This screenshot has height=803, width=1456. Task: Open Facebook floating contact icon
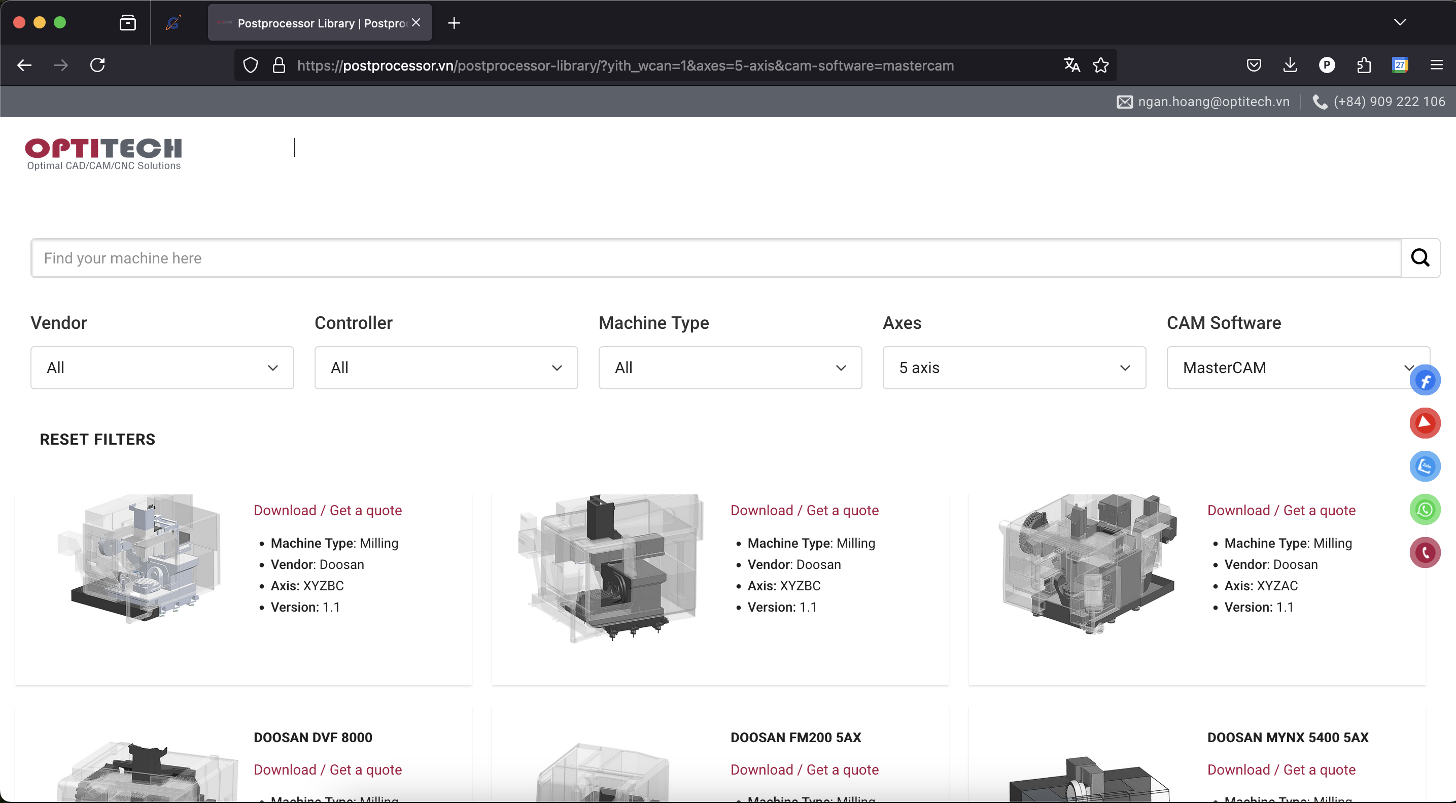click(1425, 381)
